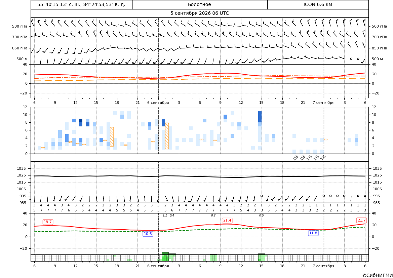Select the red 21.4 temperature label
The height and width of the screenshot is (278, 393).
227,220
